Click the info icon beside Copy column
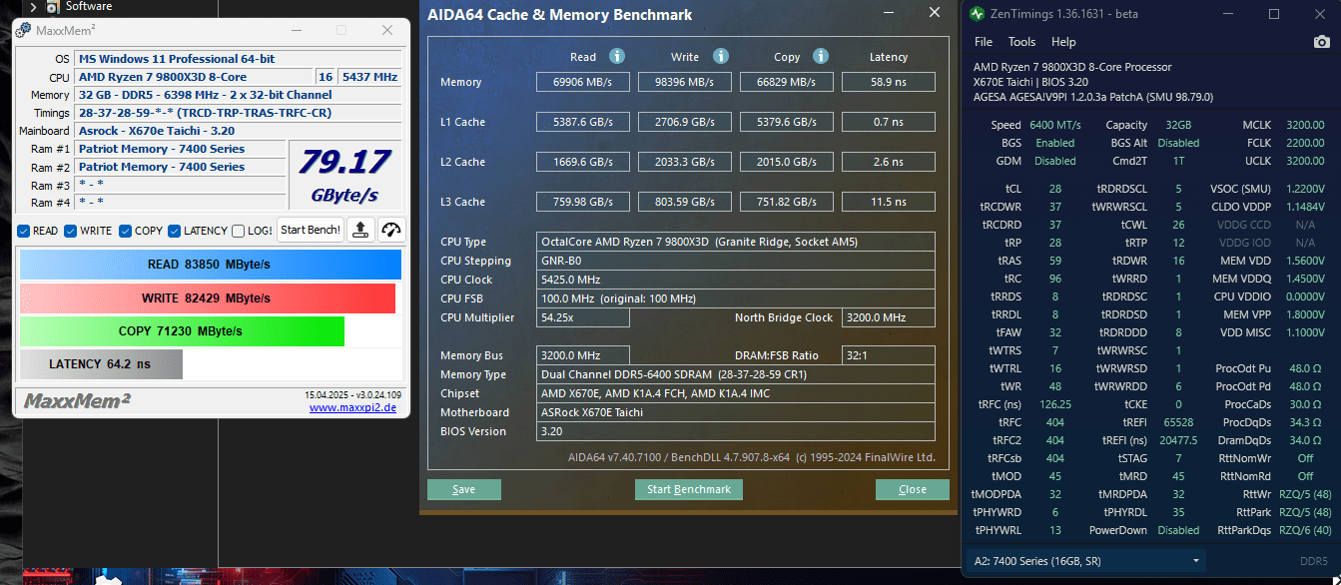The width and height of the screenshot is (1341, 585). coord(821,56)
